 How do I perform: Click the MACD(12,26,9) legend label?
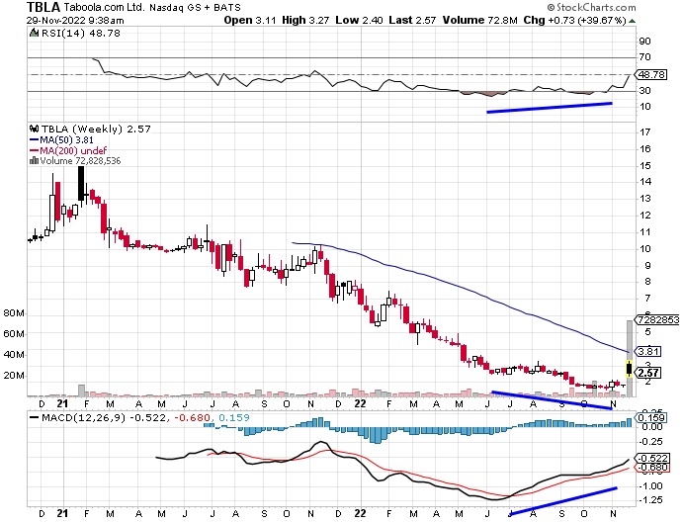coord(83,417)
